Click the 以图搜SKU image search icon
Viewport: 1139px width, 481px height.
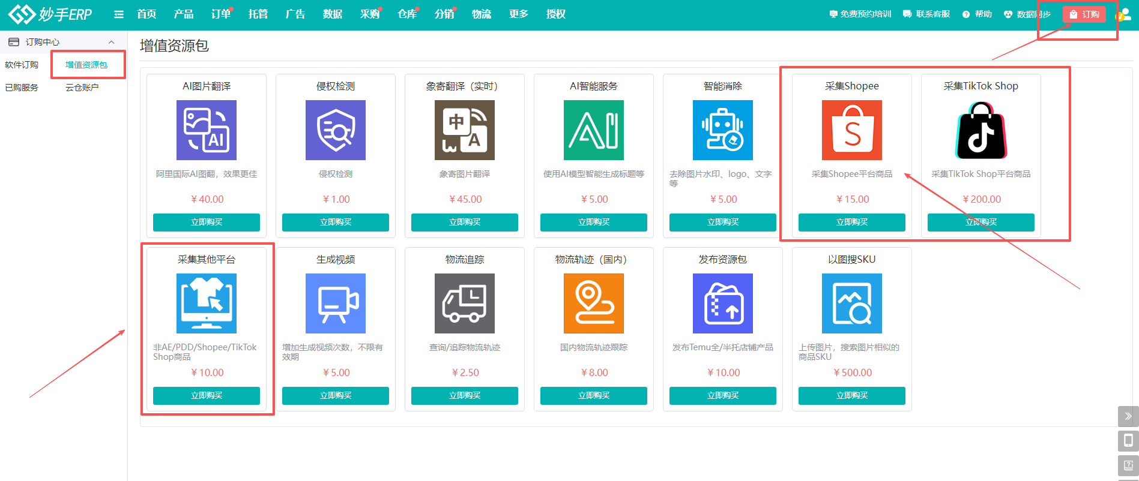coord(852,303)
